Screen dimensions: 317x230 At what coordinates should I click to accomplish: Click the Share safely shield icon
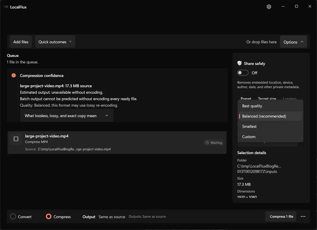point(240,63)
